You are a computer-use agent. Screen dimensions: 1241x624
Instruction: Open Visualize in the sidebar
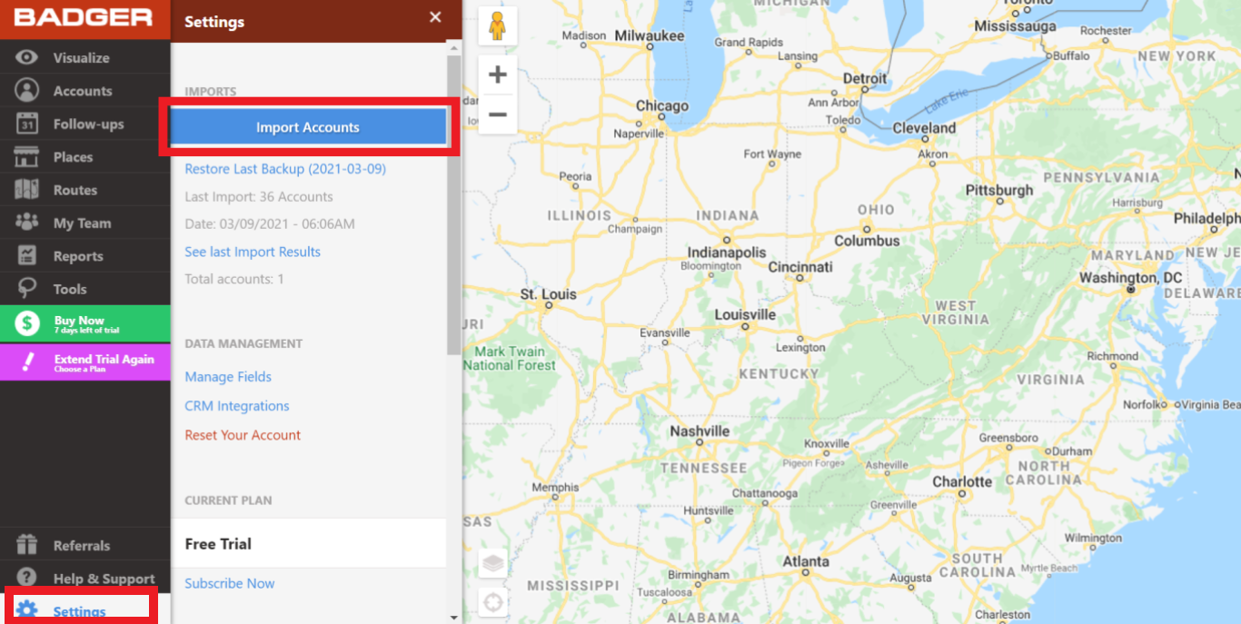coord(84,57)
